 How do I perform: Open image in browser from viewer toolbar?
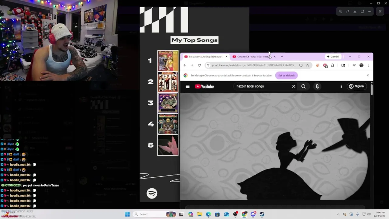click(362, 11)
